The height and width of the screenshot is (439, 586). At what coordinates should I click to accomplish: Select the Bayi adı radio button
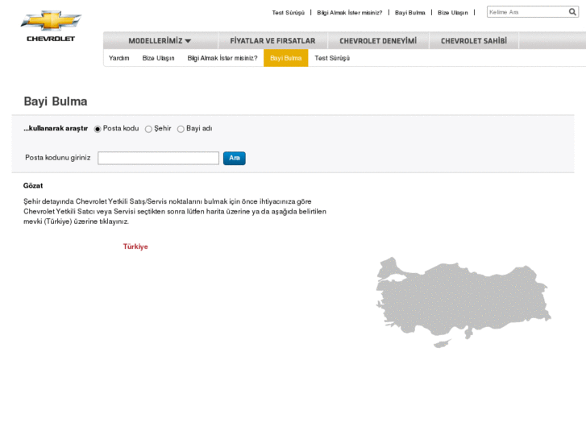pos(181,129)
